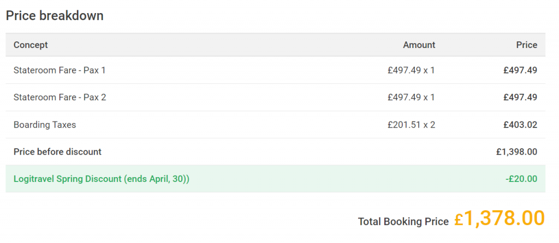Click the £1,378.00 total amount
This screenshot has height=243, width=559.
499,218
